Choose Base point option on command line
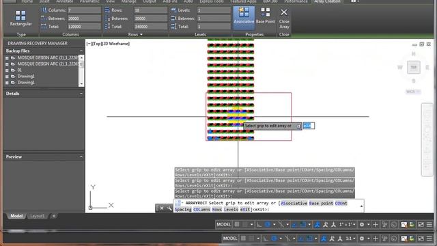The width and height of the screenshot is (437, 246). pyautogui.click(x=321, y=204)
